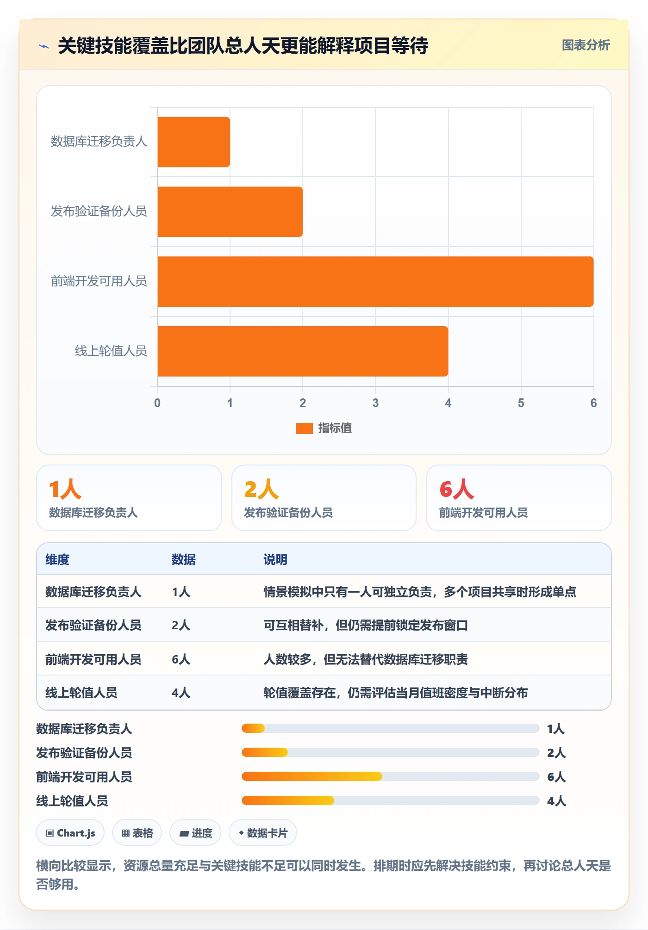Viewport: 648px width, 930px height.
Task: Click the 6 tick on the x-axis
Action: point(593,403)
